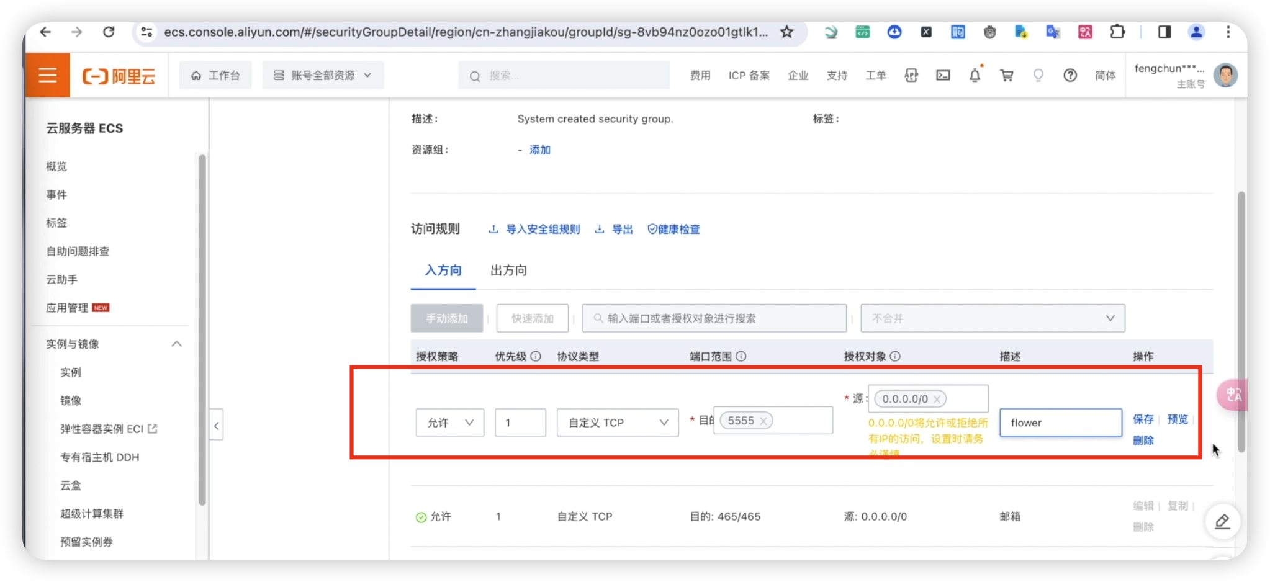Viewport: 1270px width, 582px height.
Task: Click the Alibaba Cloud logo
Action: (119, 76)
